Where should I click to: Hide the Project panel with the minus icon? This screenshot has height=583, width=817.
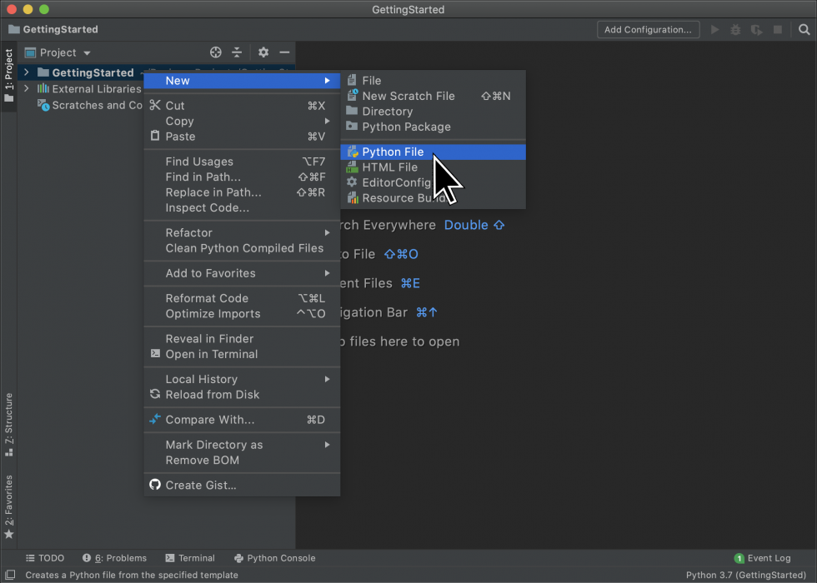(284, 52)
